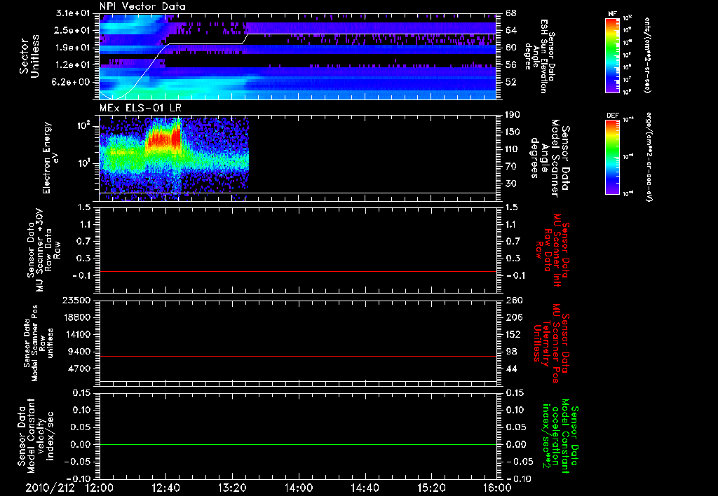Screen dimensions: 718x496
Task: Click the MEx ELS-01 LR panel title
Action: coord(140,108)
